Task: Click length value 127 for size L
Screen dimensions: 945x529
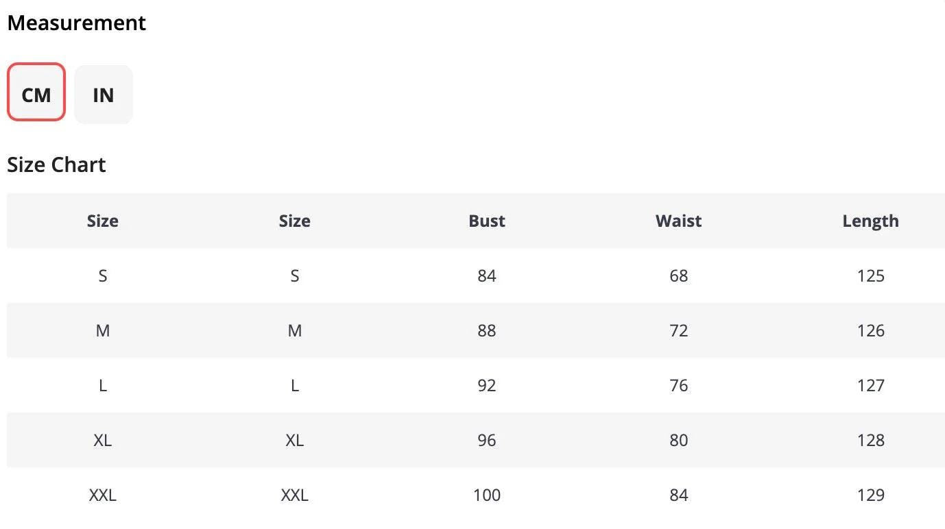Action: 871,385
